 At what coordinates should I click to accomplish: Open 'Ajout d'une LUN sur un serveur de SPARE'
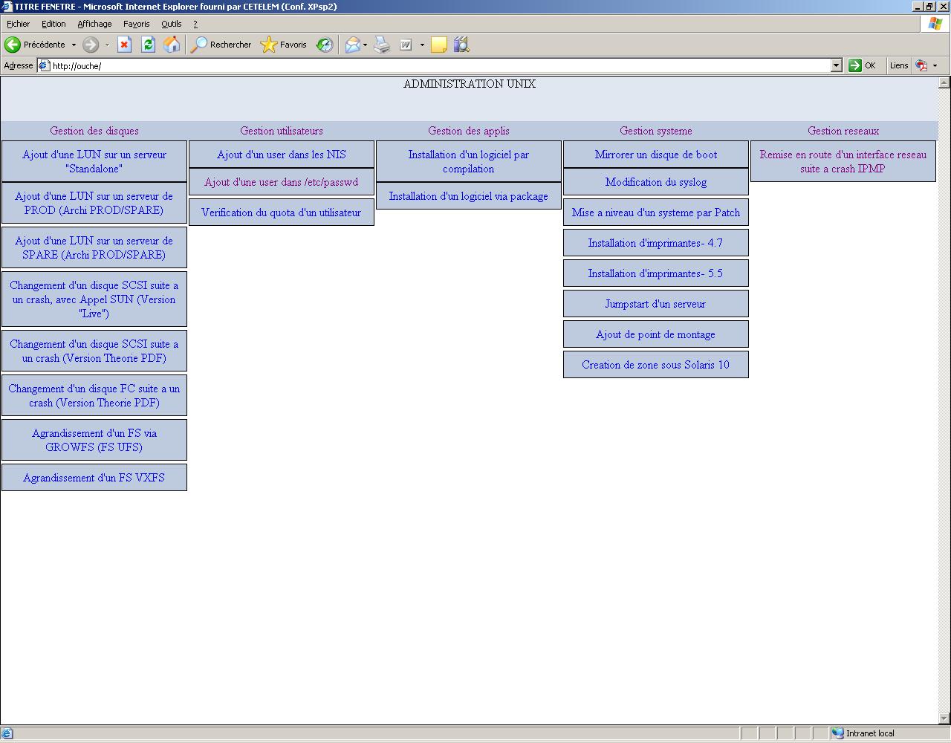tap(94, 247)
